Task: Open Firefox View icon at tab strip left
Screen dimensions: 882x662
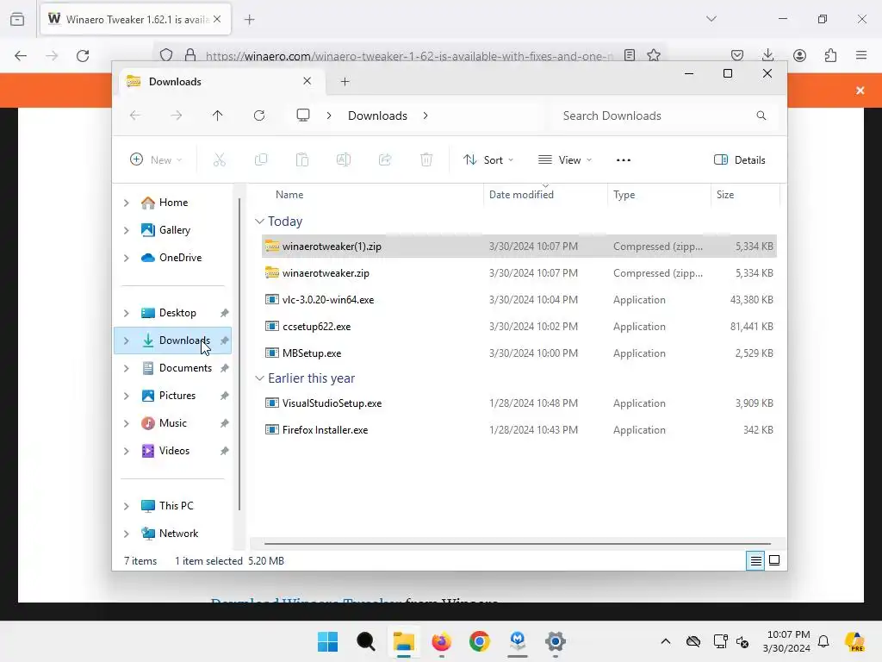Action: click(x=17, y=19)
